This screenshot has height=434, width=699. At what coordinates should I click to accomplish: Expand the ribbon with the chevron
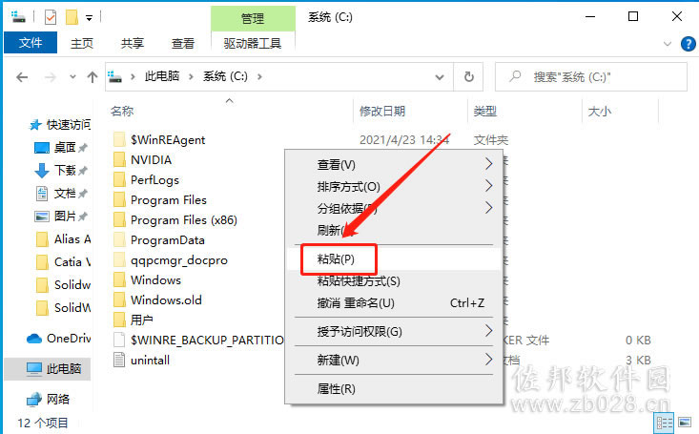(668, 44)
